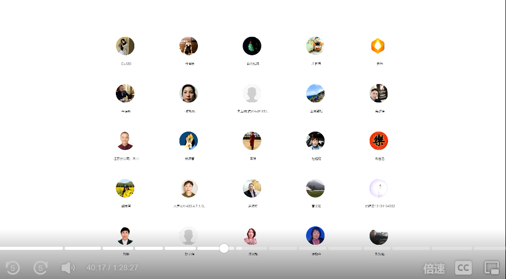Skip forward 5 seconds
The width and height of the screenshot is (506, 279).
(x=41, y=267)
